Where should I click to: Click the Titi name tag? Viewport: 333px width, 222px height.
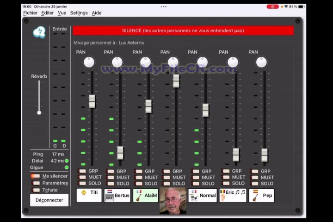[x=89, y=195]
